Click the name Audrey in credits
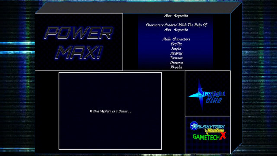This screenshot has height=156, width=277. pos(176,53)
